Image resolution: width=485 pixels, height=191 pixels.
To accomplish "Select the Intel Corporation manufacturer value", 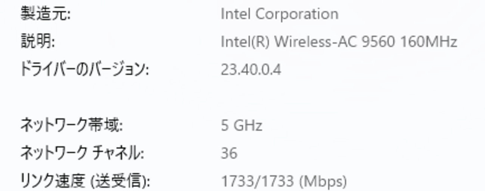I will pos(279,14).
